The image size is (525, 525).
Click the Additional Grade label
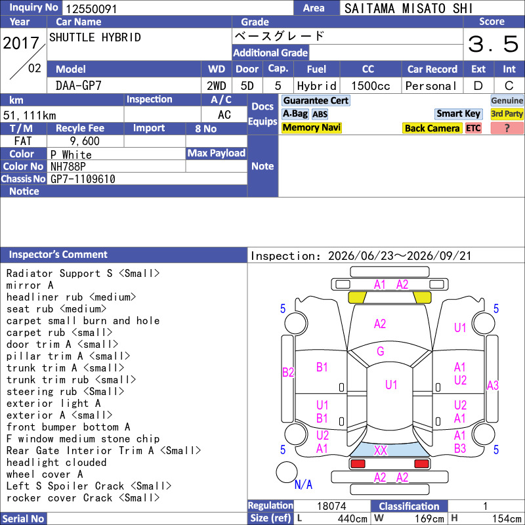pyautogui.click(x=270, y=52)
